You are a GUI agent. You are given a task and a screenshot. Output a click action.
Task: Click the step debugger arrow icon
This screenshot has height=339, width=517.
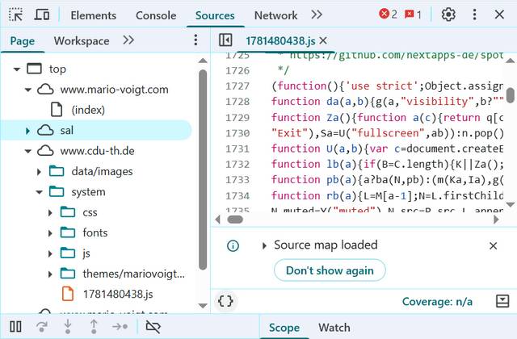pyautogui.click(x=120, y=326)
